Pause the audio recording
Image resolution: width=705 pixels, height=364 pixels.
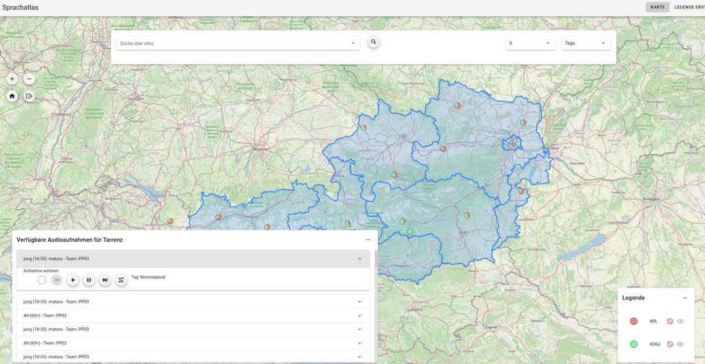pyautogui.click(x=89, y=280)
